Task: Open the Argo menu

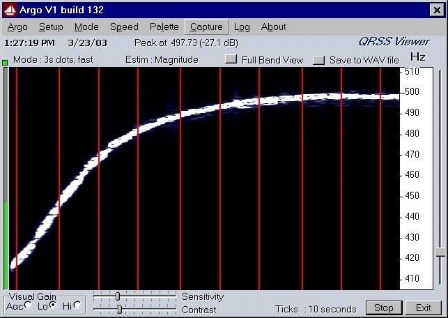Action: coord(17,27)
